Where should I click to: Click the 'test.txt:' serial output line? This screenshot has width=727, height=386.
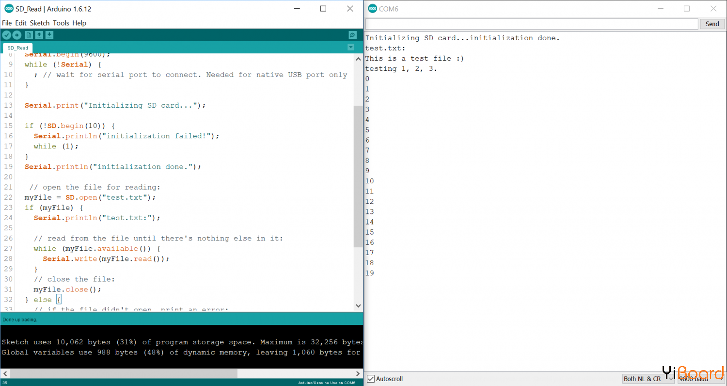tap(385, 48)
